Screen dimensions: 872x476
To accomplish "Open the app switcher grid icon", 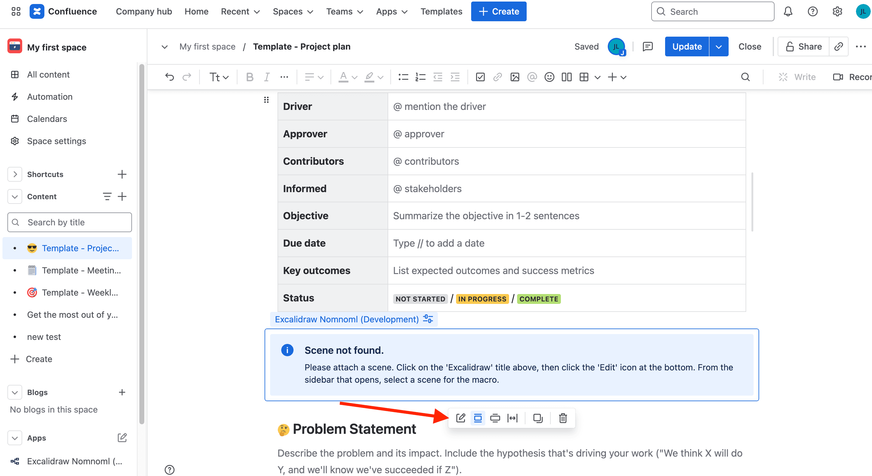I will coord(16,11).
